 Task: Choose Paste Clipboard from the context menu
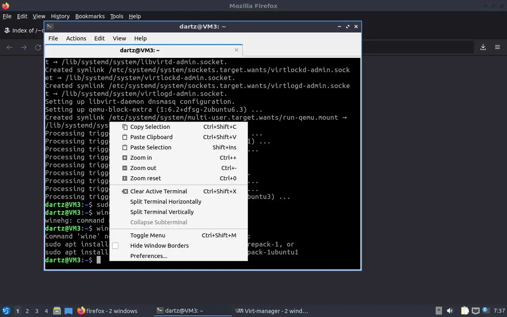click(x=178, y=137)
